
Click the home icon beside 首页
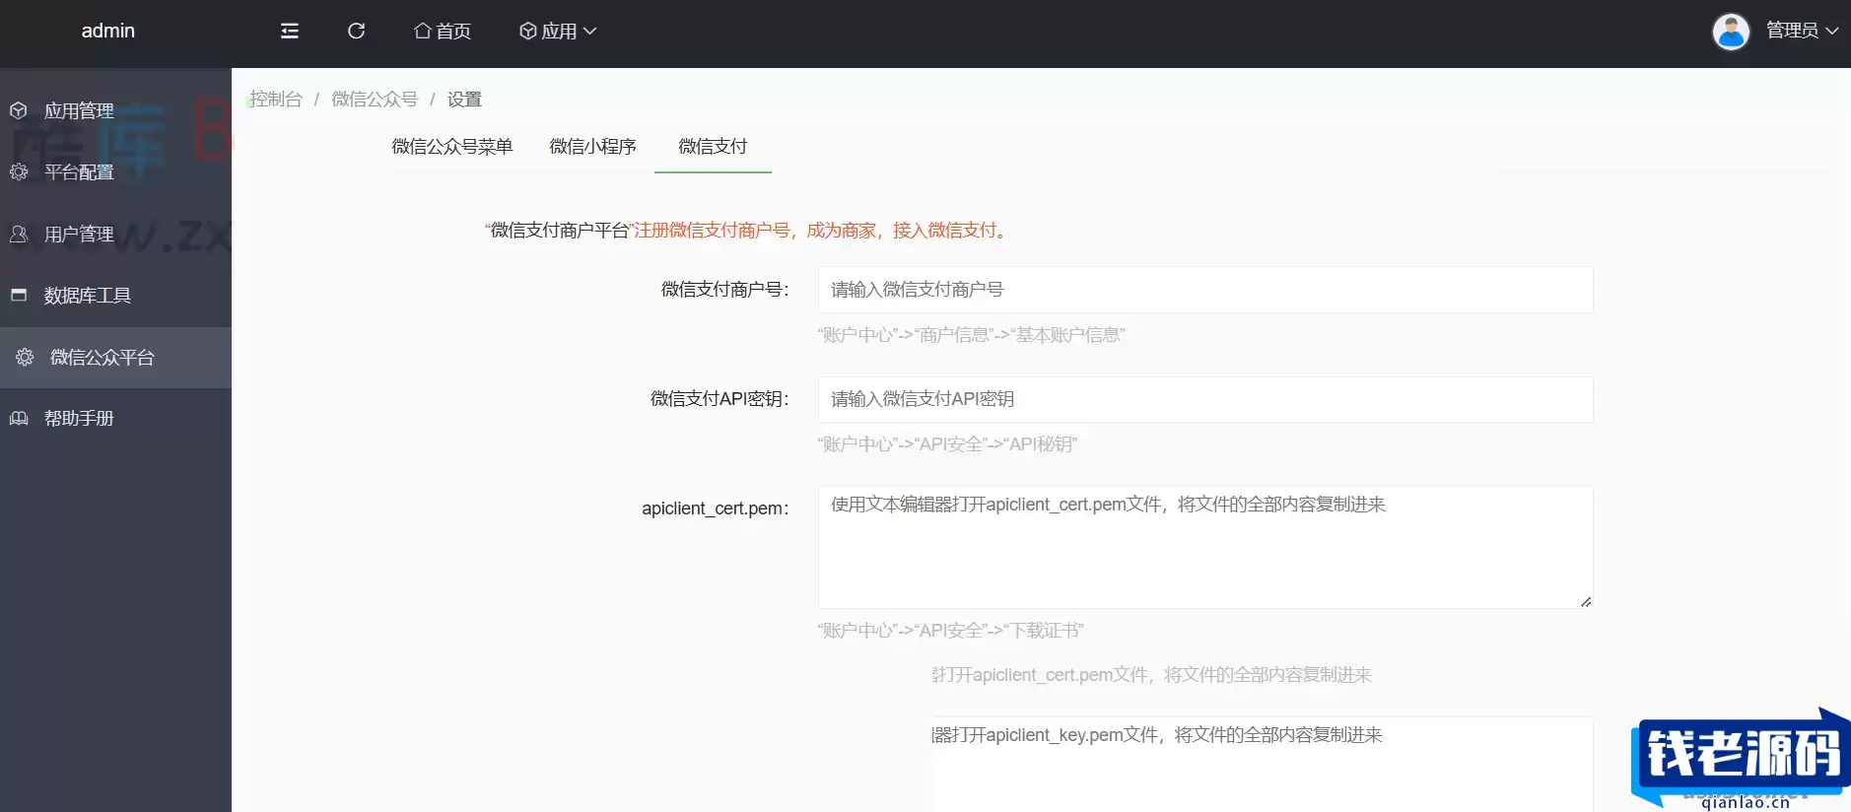[423, 31]
